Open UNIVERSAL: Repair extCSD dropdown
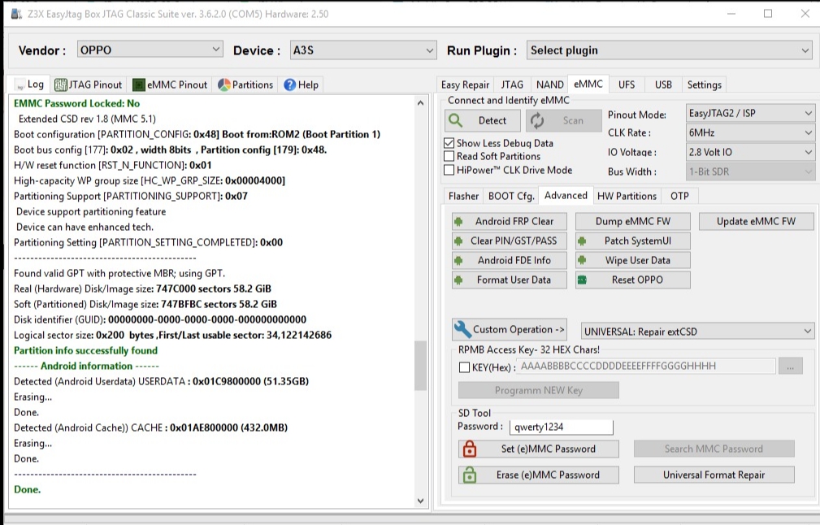Image resolution: width=820 pixels, height=525 pixels. (x=697, y=332)
